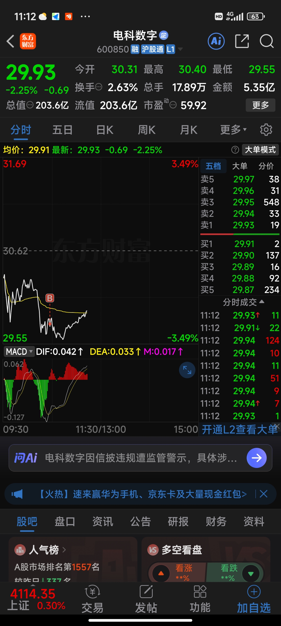Screen dimensions: 281x626
Task: Tap the 市盈 info icon
Action: pos(173,105)
